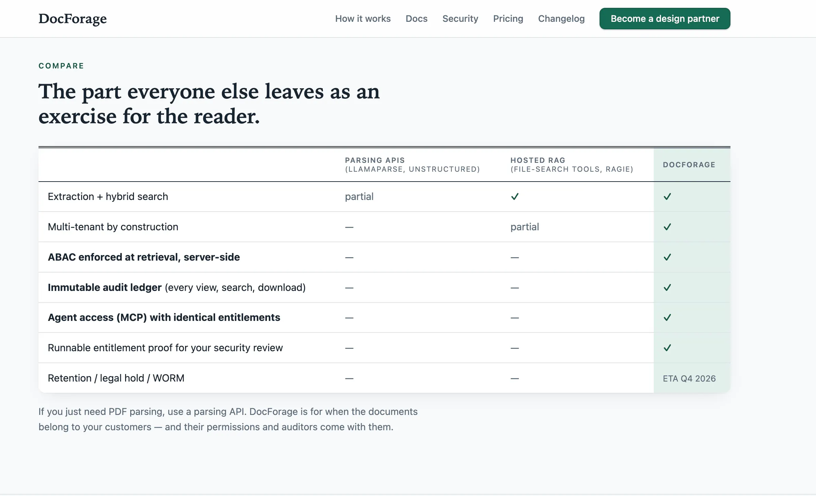Click 'Retention / legal hold / WORM' label
Image resolution: width=816 pixels, height=496 pixels.
(x=116, y=378)
